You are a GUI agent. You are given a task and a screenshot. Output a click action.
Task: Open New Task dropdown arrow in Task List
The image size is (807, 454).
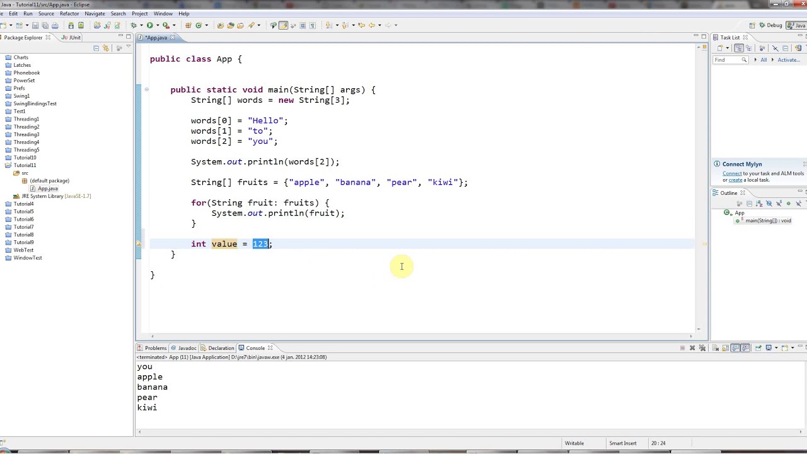coord(728,48)
